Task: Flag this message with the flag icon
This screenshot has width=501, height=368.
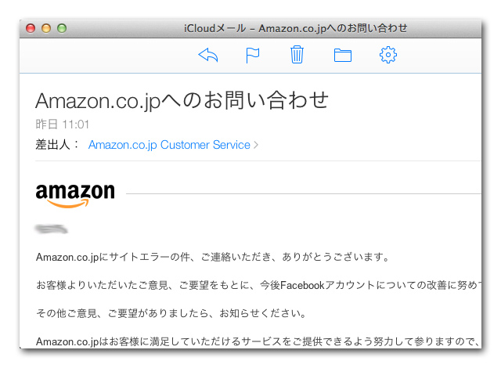Action: [253, 55]
